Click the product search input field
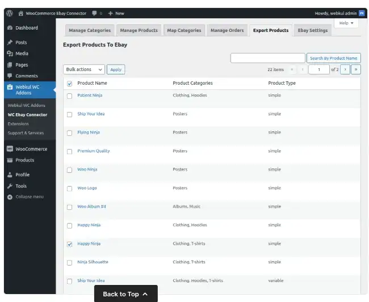This screenshot has height=302, width=369. [267, 58]
